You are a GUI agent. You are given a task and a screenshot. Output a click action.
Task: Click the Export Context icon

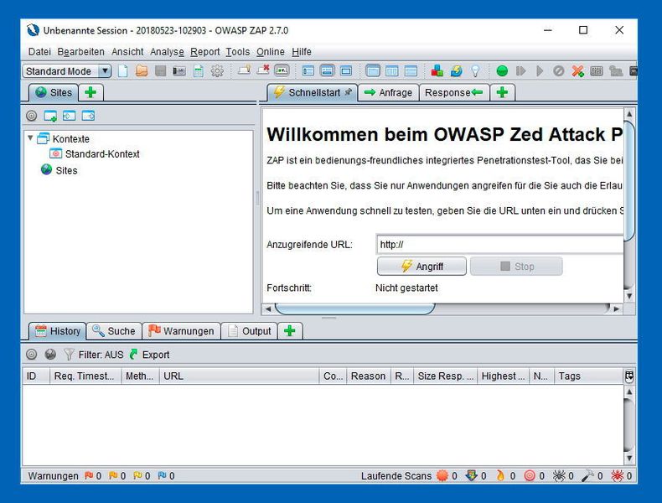(x=88, y=116)
